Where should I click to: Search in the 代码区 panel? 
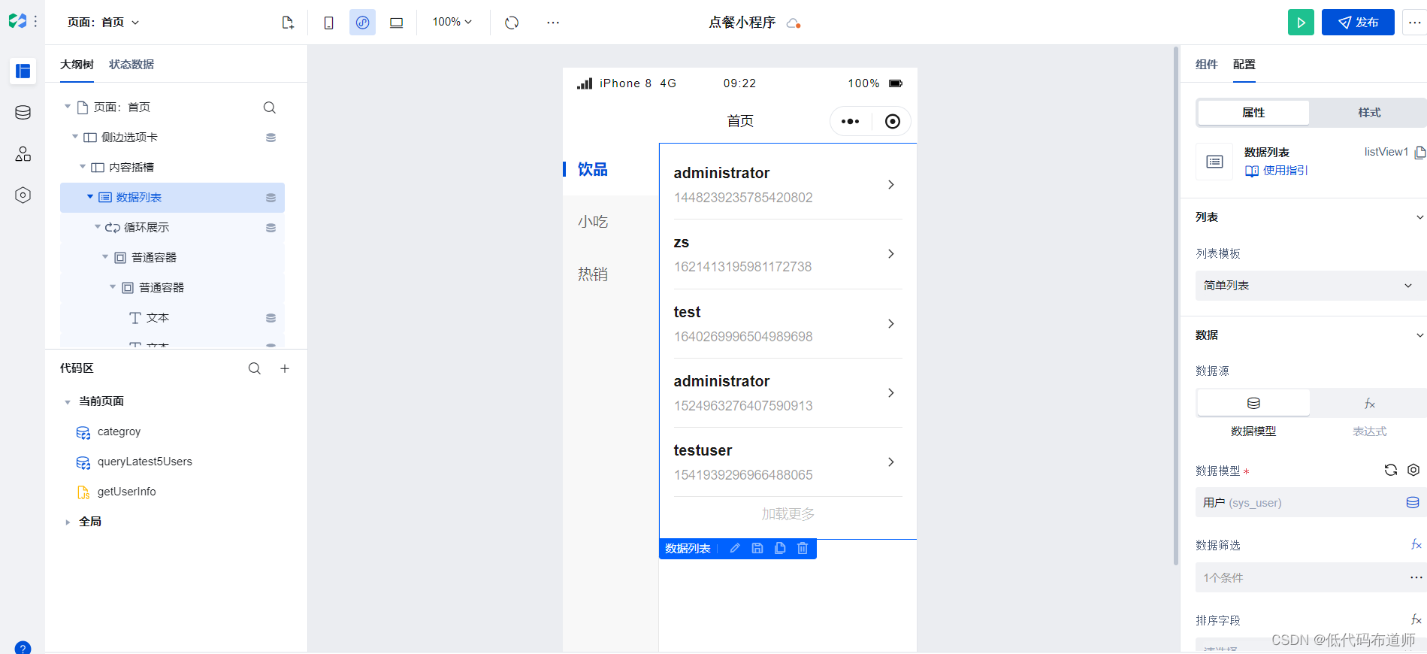(x=255, y=368)
